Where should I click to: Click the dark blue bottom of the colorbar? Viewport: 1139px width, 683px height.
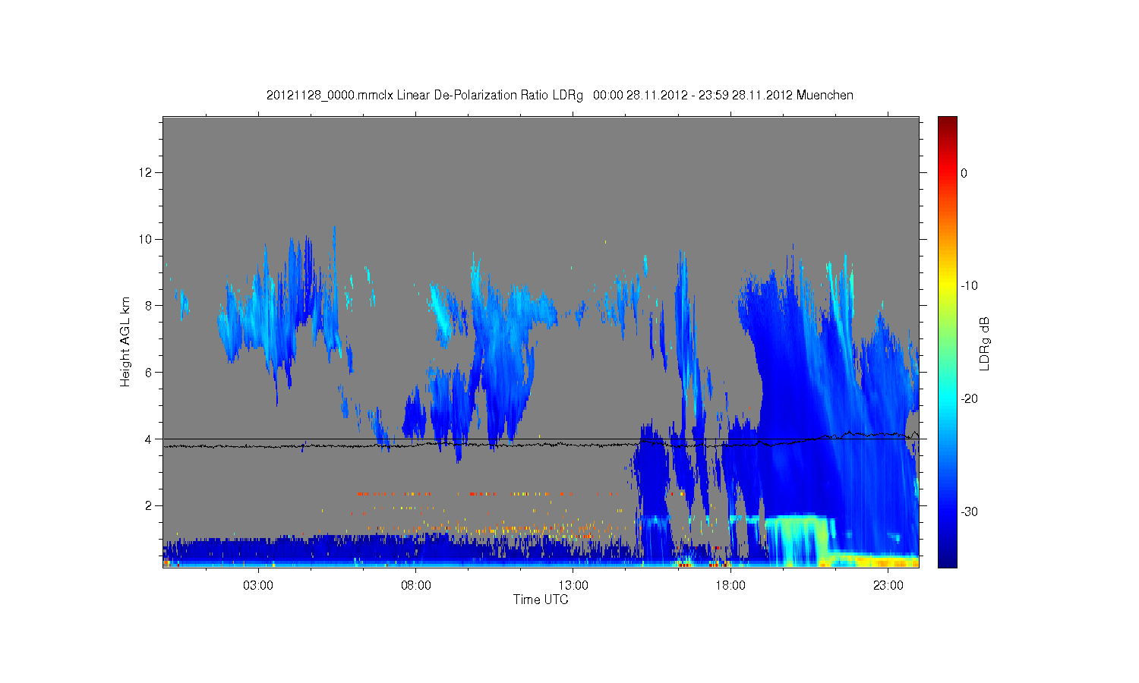tap(948, 560)
